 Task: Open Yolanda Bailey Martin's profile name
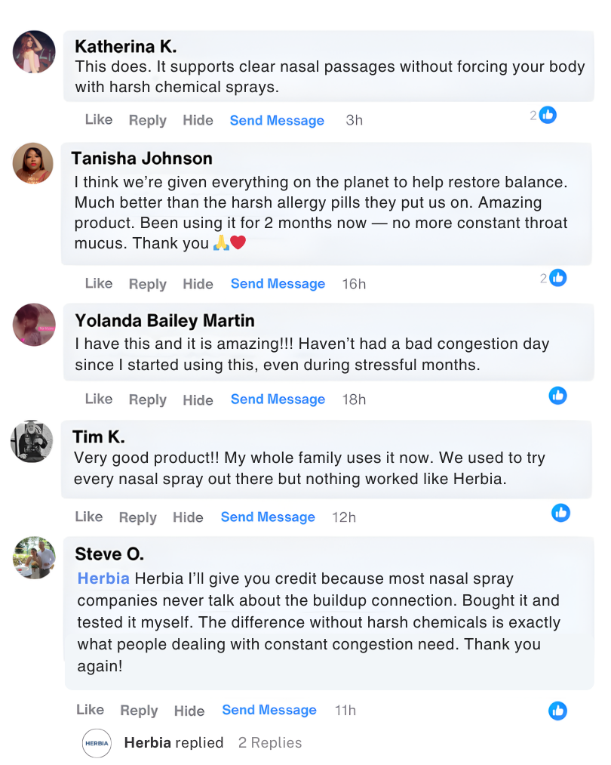point(164,321)
